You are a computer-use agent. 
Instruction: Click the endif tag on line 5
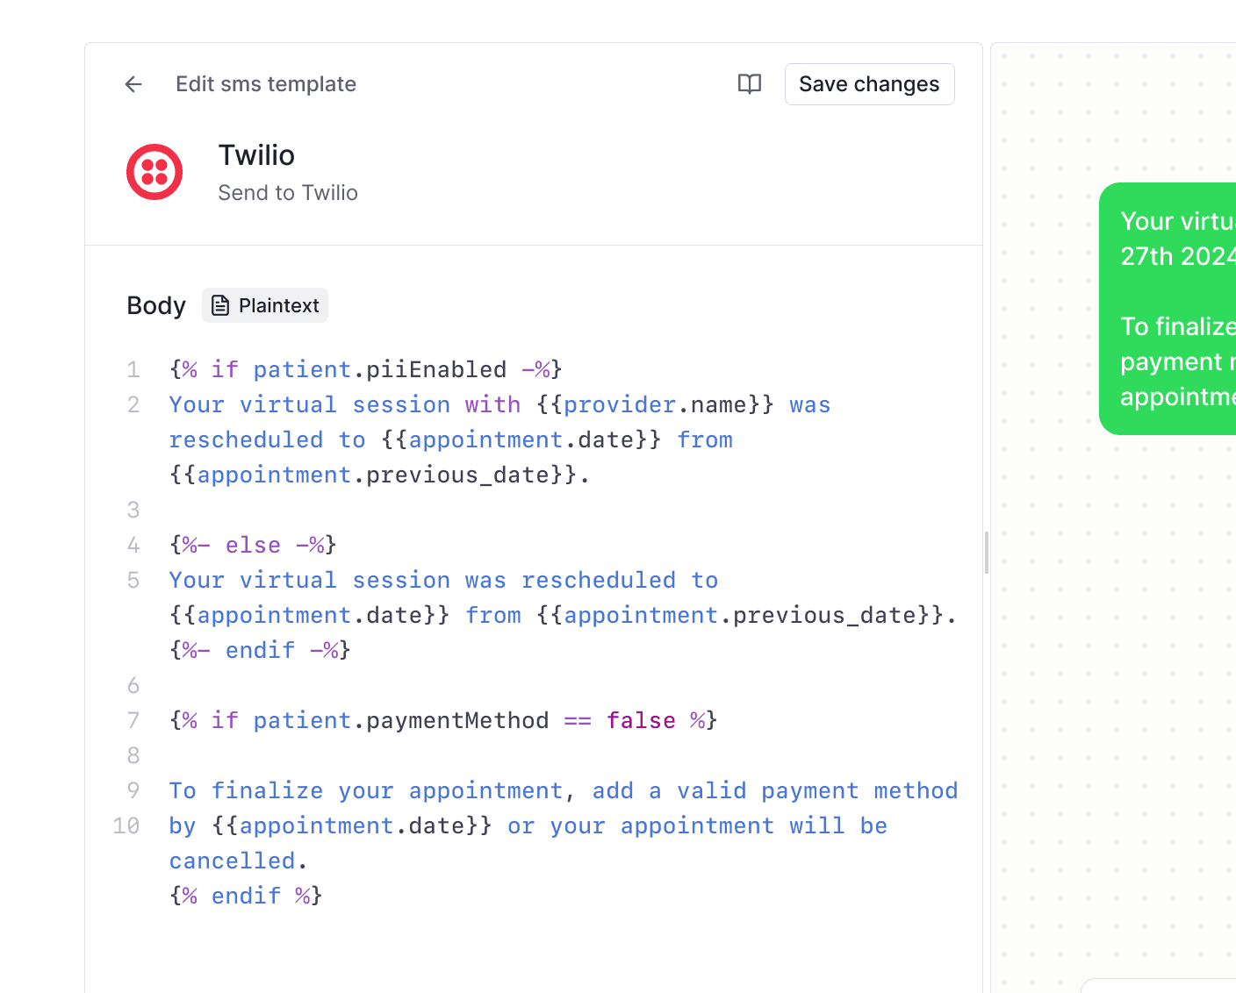(x=260, y=650)
